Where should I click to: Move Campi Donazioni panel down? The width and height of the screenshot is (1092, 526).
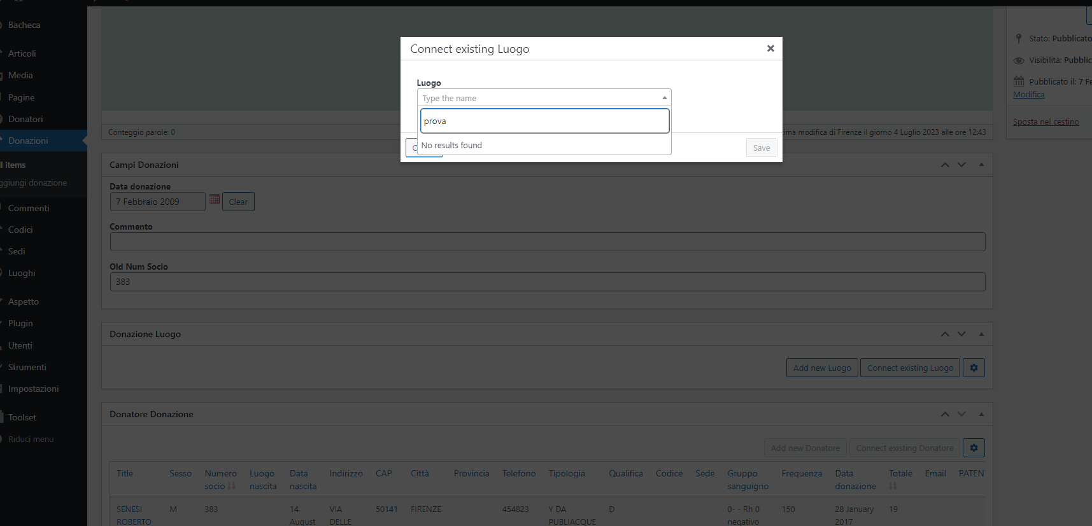[x=961, y=165]
